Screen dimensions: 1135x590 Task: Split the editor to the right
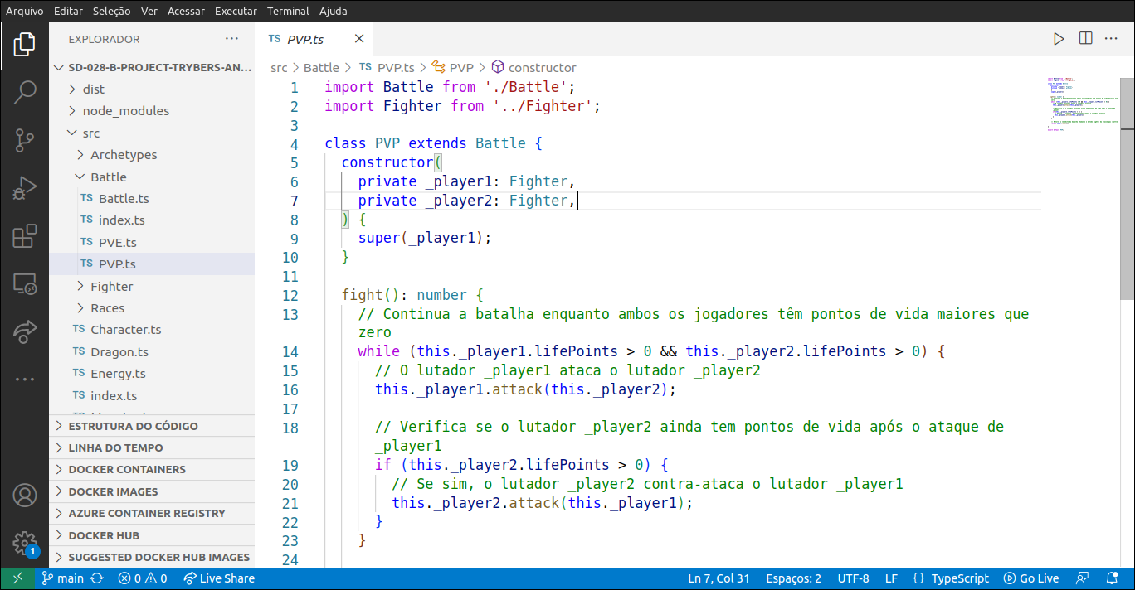coord(1085,39)
